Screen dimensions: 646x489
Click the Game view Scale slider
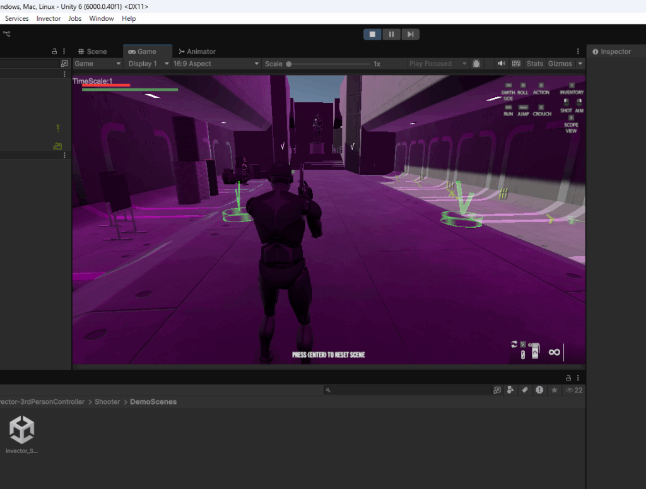tap(328, 64)
